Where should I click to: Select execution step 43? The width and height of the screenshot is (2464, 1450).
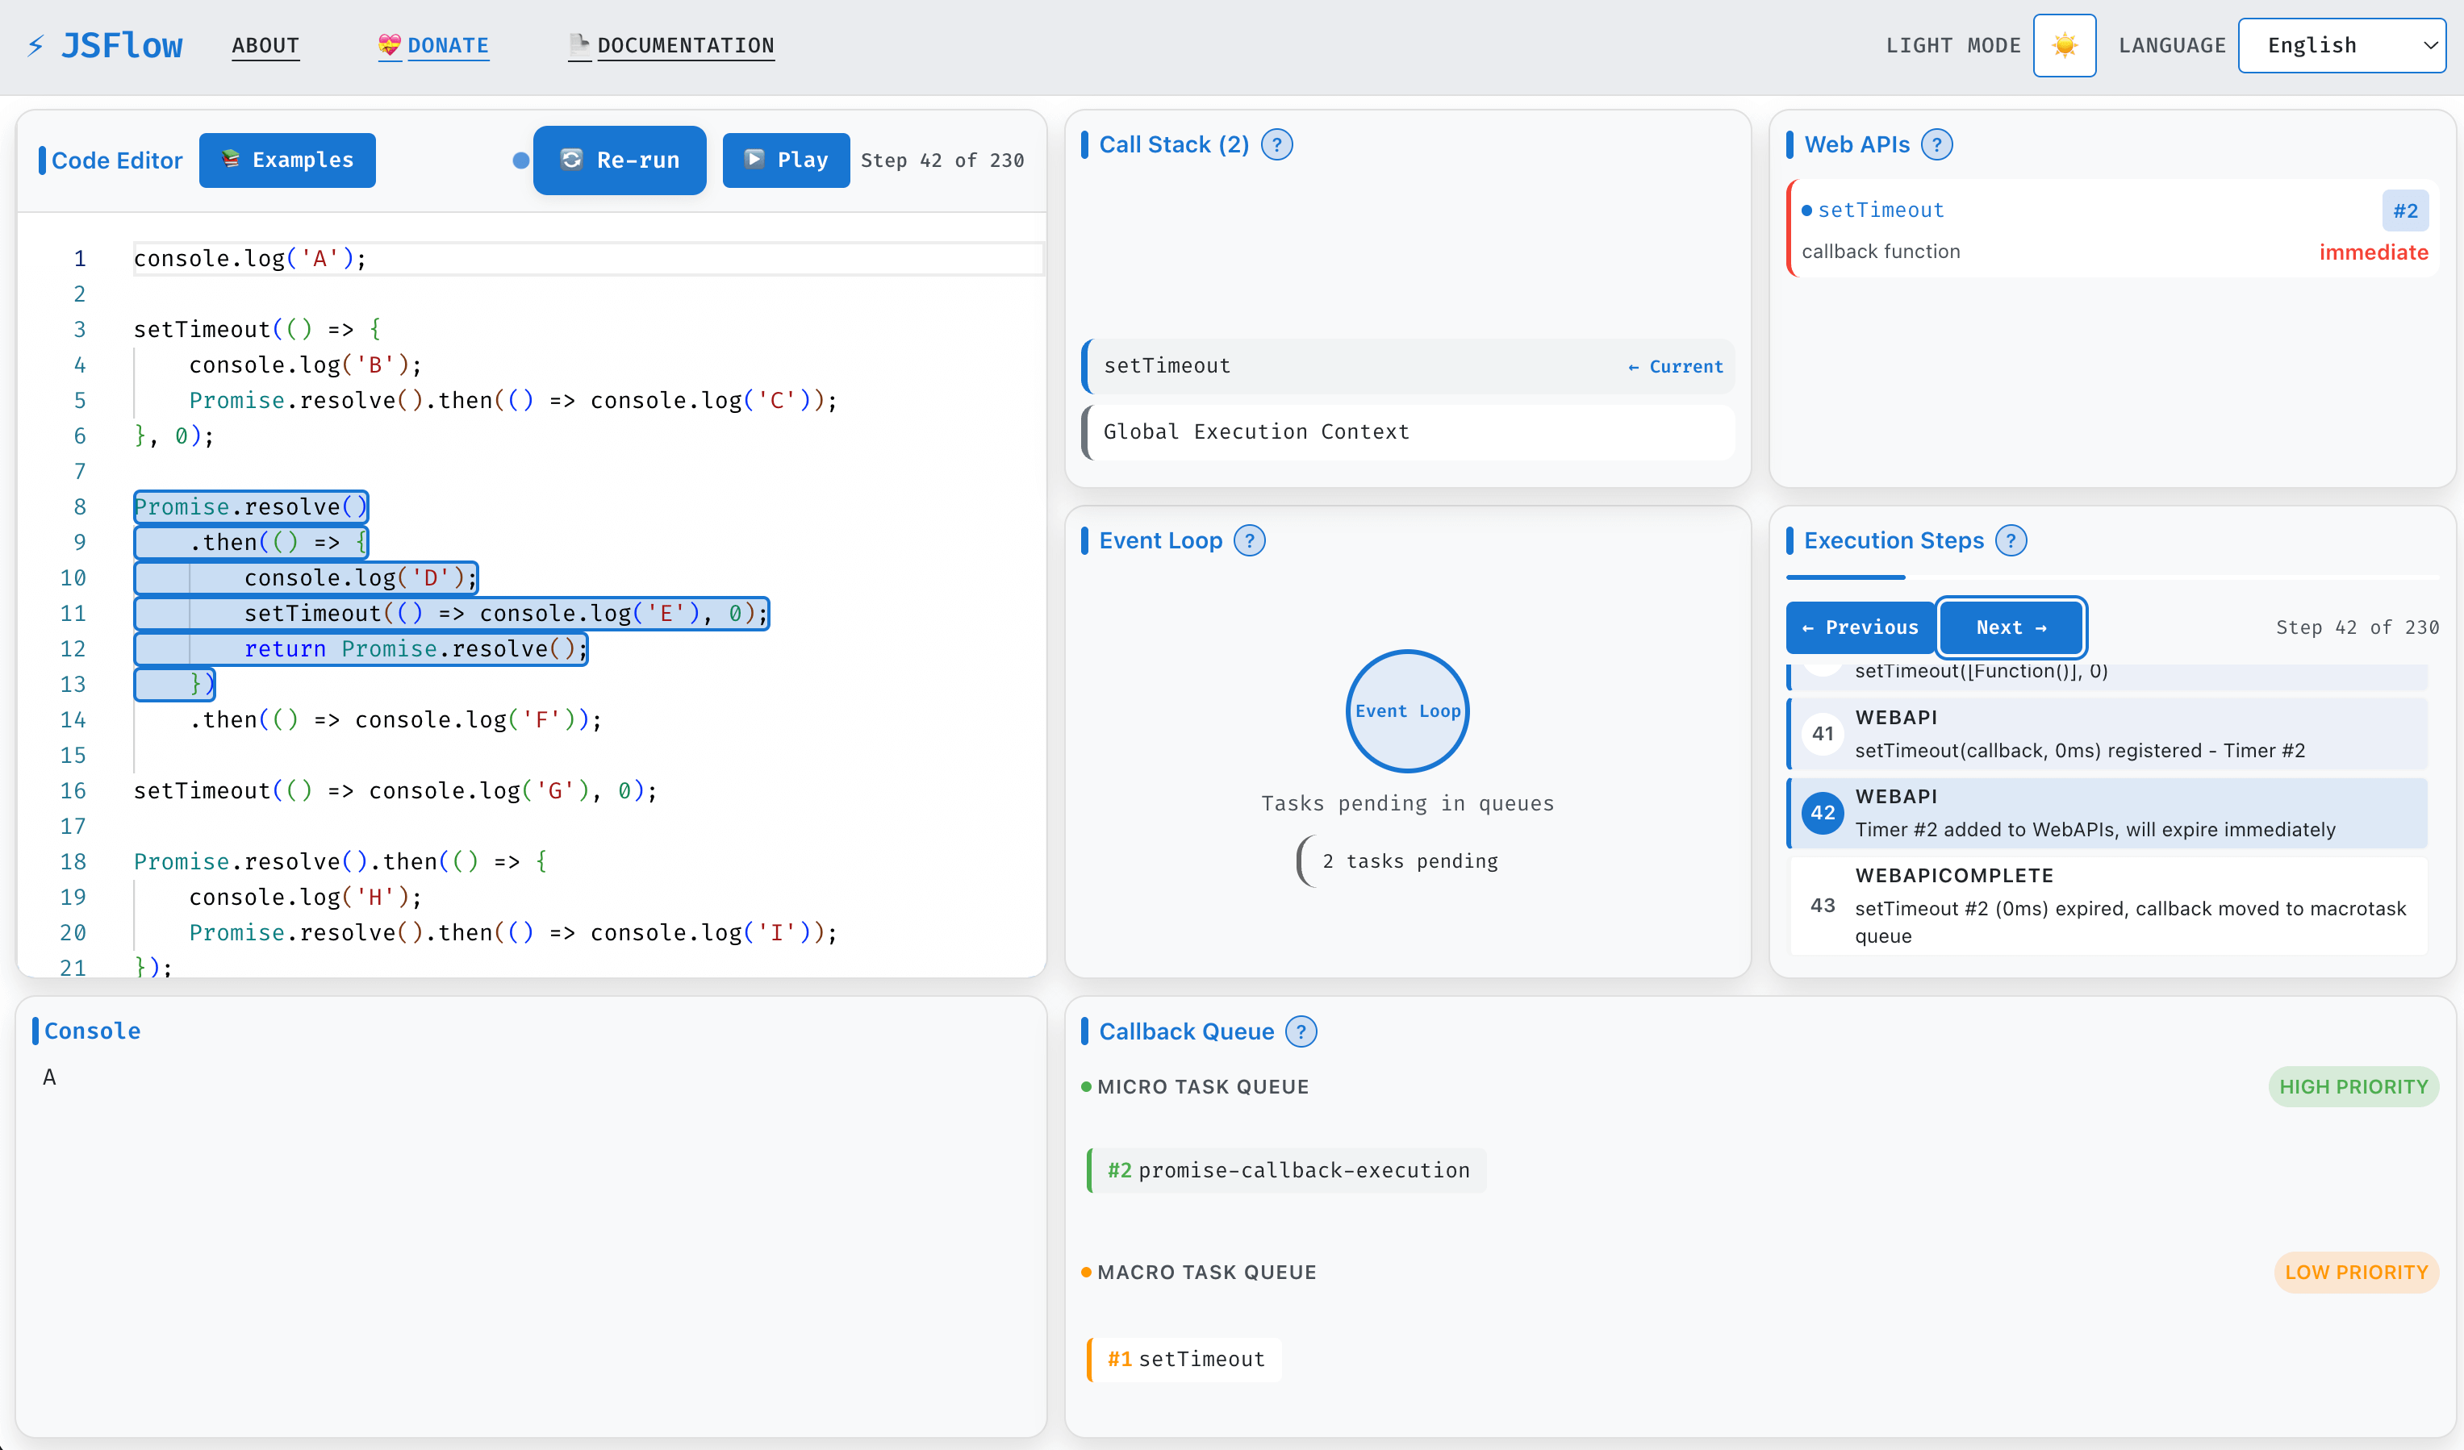2107,906
